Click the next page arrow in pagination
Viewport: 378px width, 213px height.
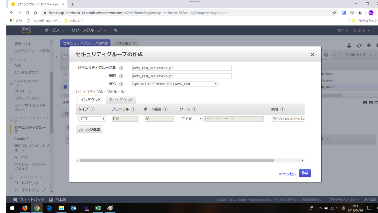[x=371, y=55]
